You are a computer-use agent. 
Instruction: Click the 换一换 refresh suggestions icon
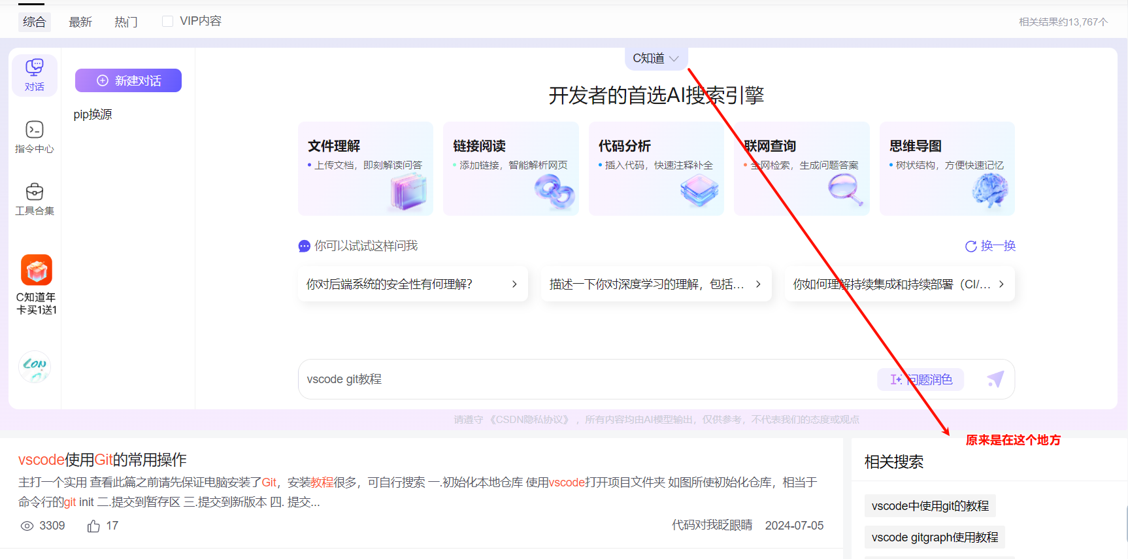pos(971,246)
